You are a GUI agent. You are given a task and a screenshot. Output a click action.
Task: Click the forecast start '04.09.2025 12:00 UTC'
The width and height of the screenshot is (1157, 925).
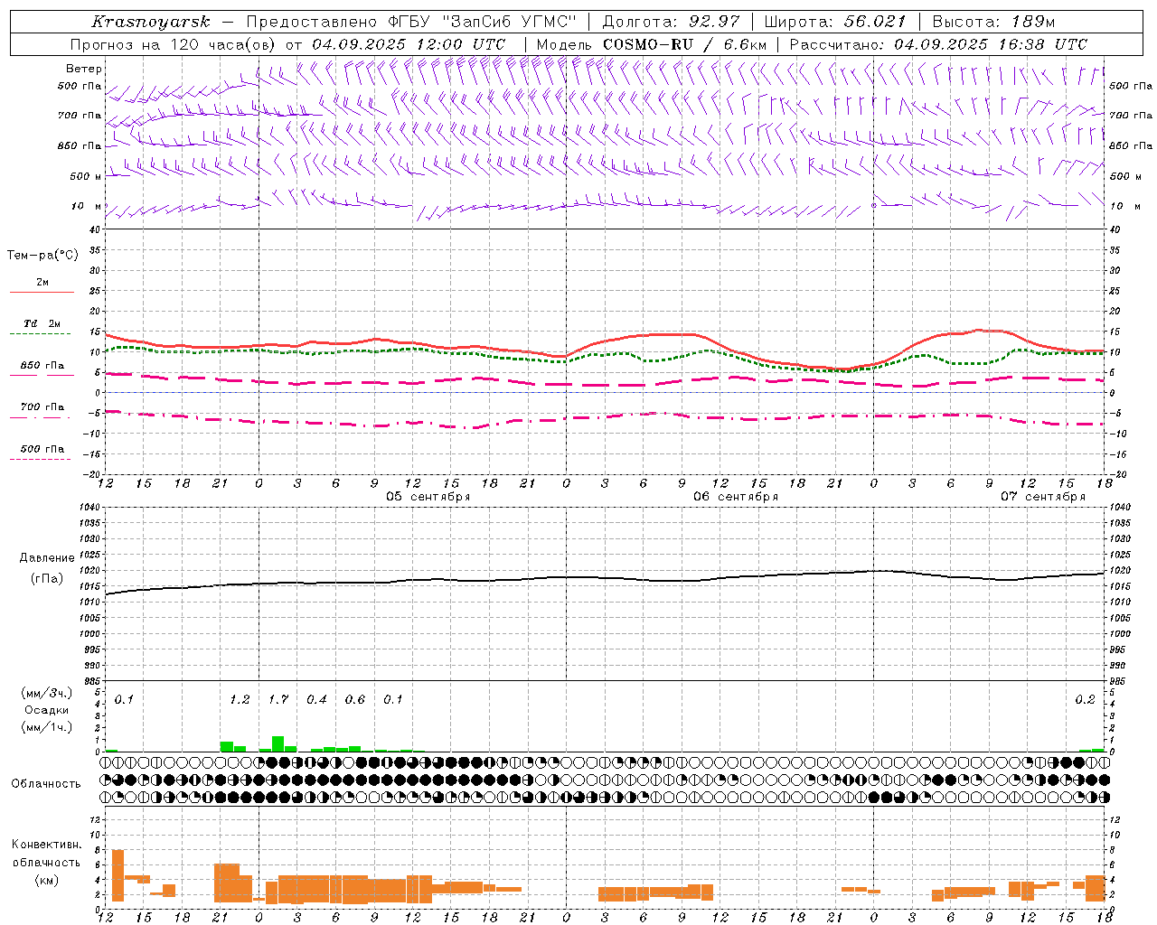(409, 44)
